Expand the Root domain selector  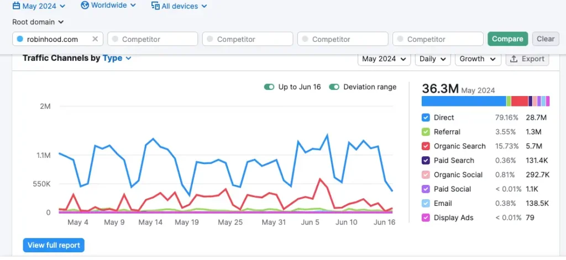(x=38, y=22)
